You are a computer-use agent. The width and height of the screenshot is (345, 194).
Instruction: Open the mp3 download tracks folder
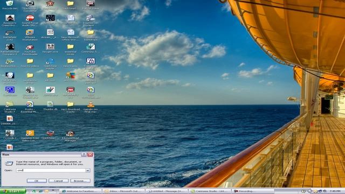point(71,107)
